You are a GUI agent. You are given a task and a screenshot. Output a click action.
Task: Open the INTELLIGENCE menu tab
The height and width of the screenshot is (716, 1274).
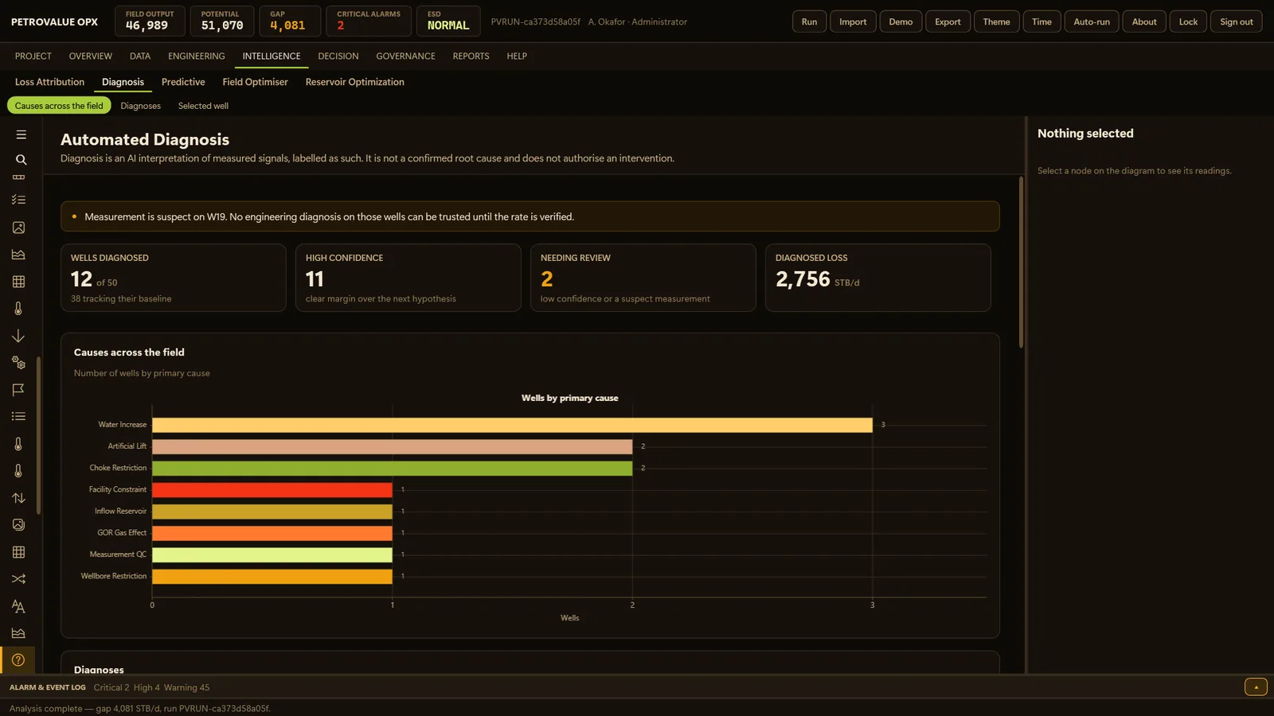click(x=272, y=56)
